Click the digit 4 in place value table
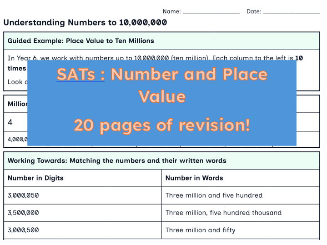Viewport: 327px width, 245px height. click(x=10, y=122)
